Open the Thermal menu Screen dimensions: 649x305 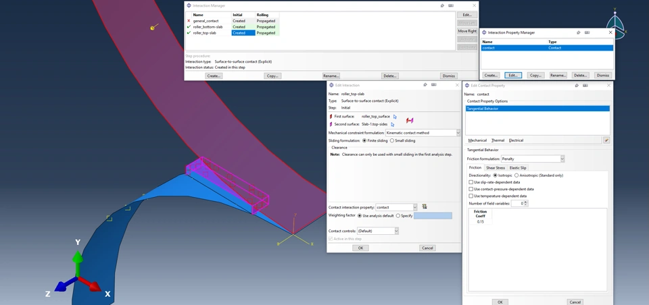[x=498, y=140]
